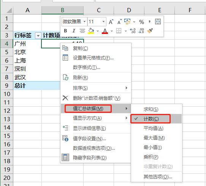Toggle italic formatting in mini toolbar
Image resolution: width=206 pixels, height=186 pixels.
(x=74, y=31)
